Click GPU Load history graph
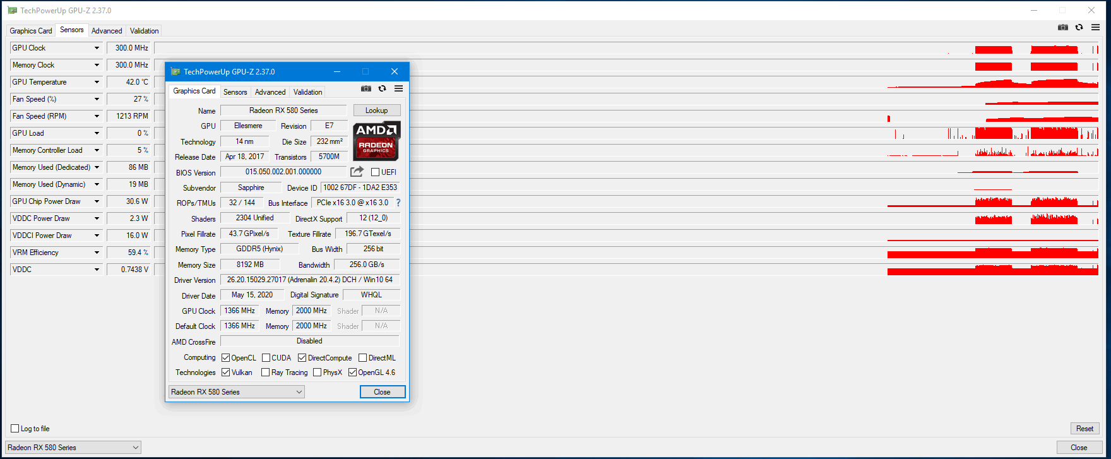Screen dimensions: 1111x459 627,133
